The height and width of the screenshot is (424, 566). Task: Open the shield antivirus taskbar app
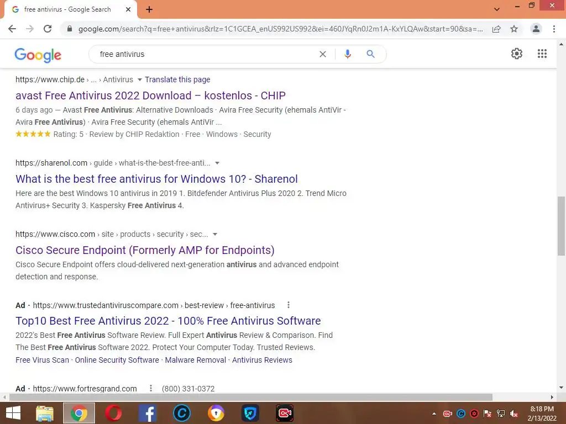point(250,413)
